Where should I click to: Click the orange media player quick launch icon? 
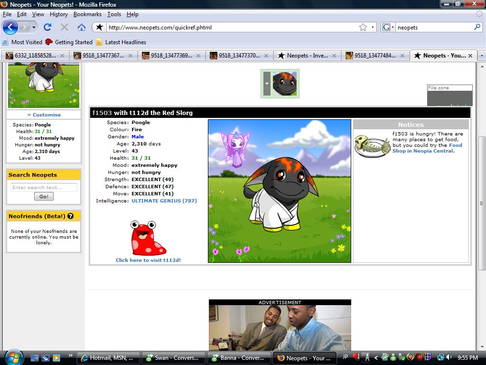tap(56, 358)
